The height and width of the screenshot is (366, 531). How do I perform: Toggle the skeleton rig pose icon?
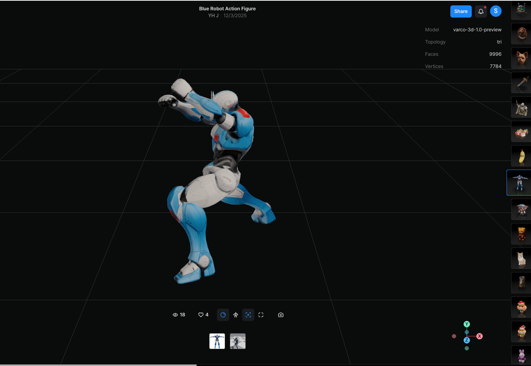pos(235,315)
